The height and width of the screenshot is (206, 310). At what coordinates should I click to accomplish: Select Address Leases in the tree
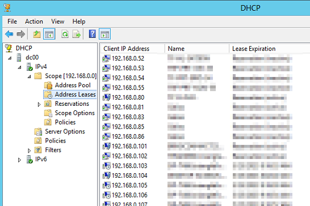click(x=76, y=95)
